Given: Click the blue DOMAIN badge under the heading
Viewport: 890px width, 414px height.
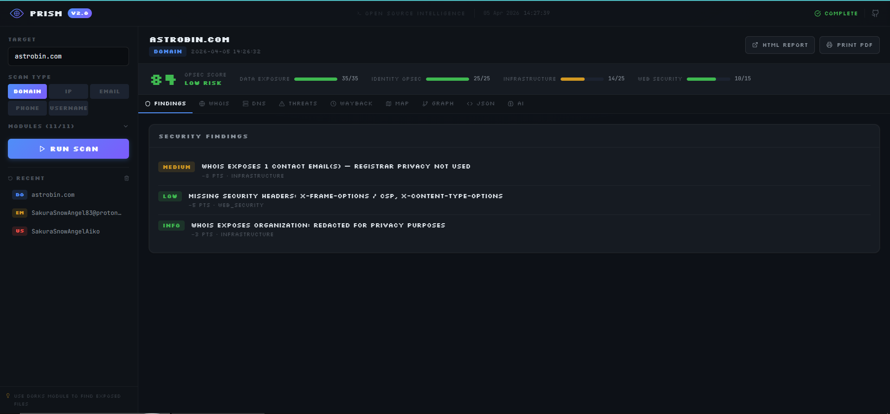Looking at the screenshot, I should coord(168,52).
